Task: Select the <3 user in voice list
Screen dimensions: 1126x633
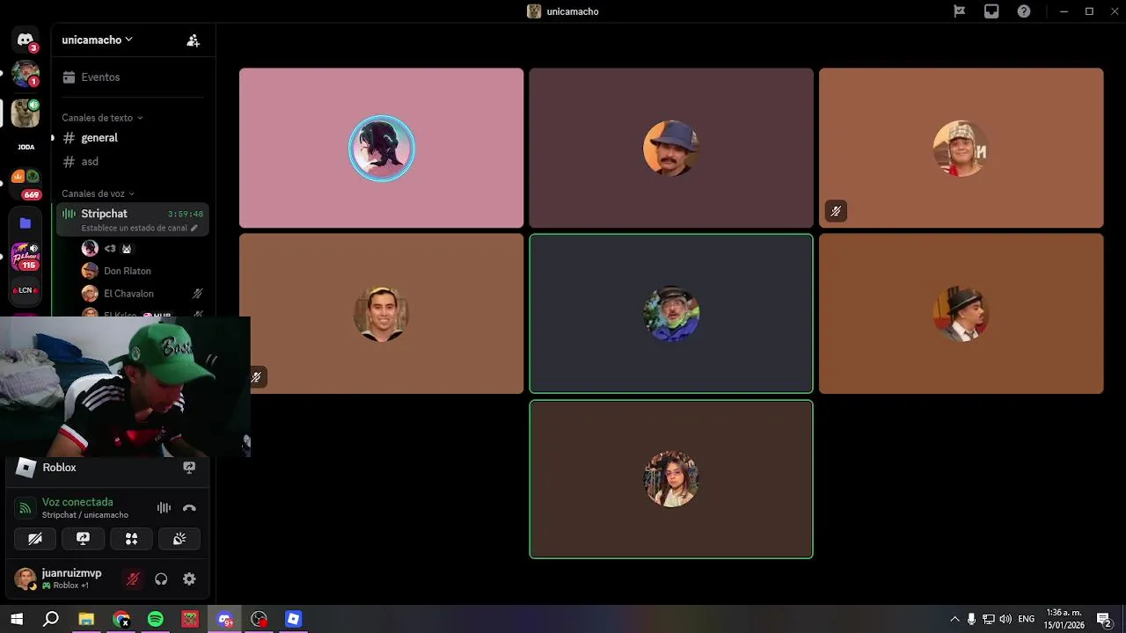Action: [132, 249]
